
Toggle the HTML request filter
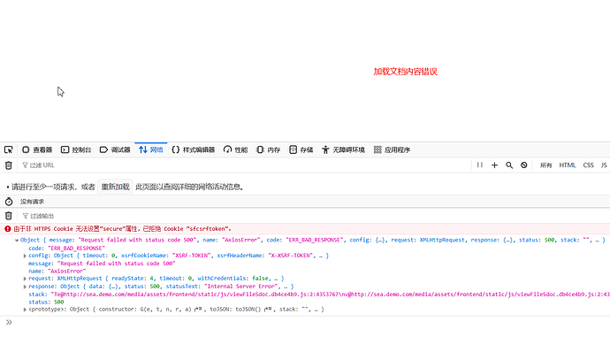pos(568,165)
